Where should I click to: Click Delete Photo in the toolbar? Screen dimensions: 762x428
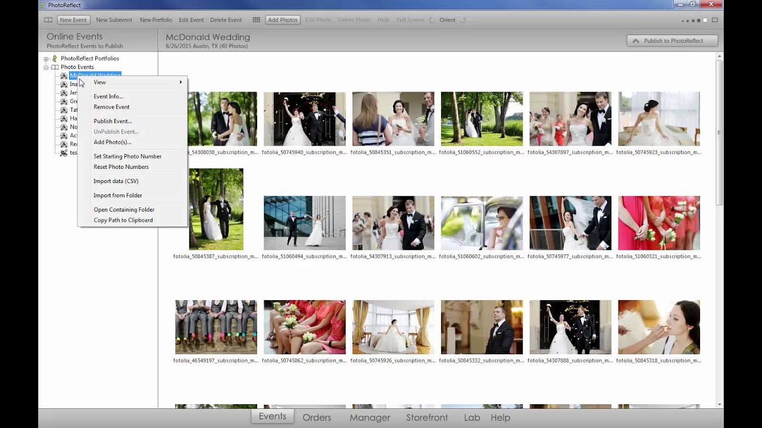354,20
